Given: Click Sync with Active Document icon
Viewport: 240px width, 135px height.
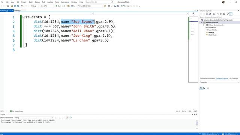Looking at the screenshot, I should pyautogui.click(x=218, y=14).
